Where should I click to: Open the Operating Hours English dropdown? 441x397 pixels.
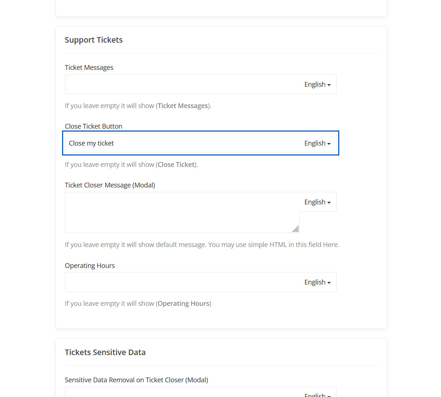[317, 282]
